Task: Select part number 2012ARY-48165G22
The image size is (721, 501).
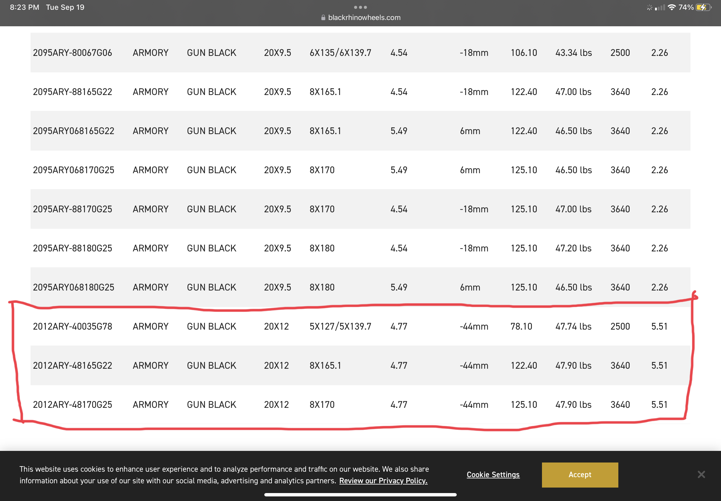Action: [x=72, y=365]
